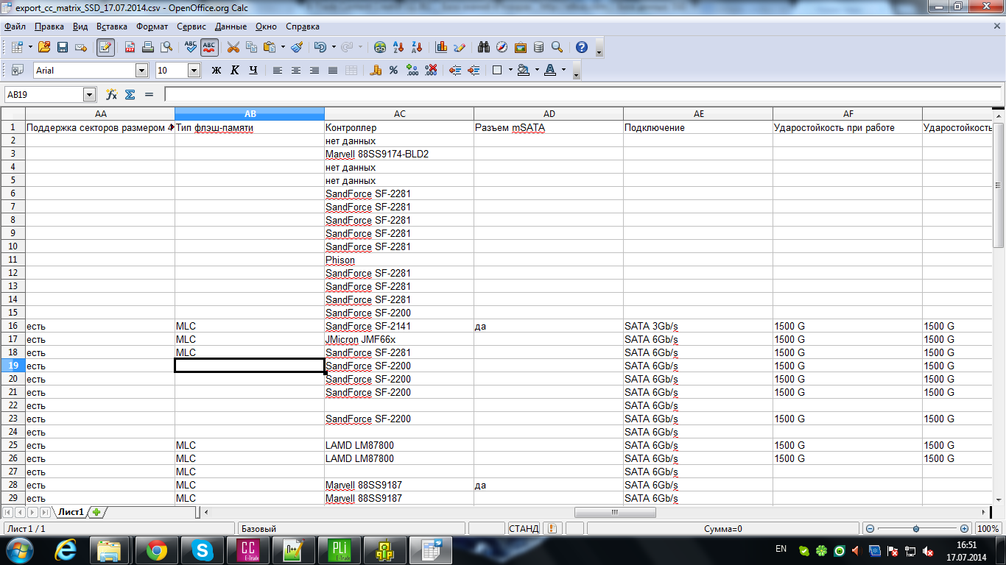The image size is (1006, 565).
Task: Toggle bold Ж formatting
Action: [217, 71]
